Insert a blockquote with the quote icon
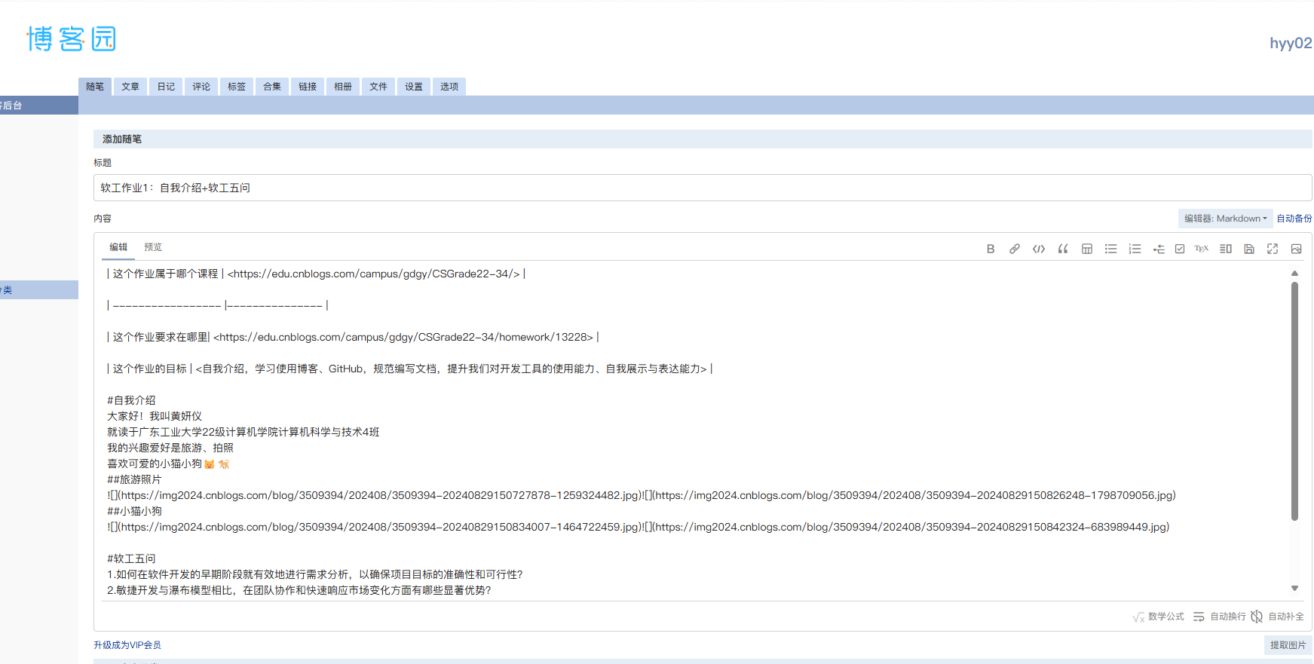This screenshot has height=664, width=1314. (1063, 249)
